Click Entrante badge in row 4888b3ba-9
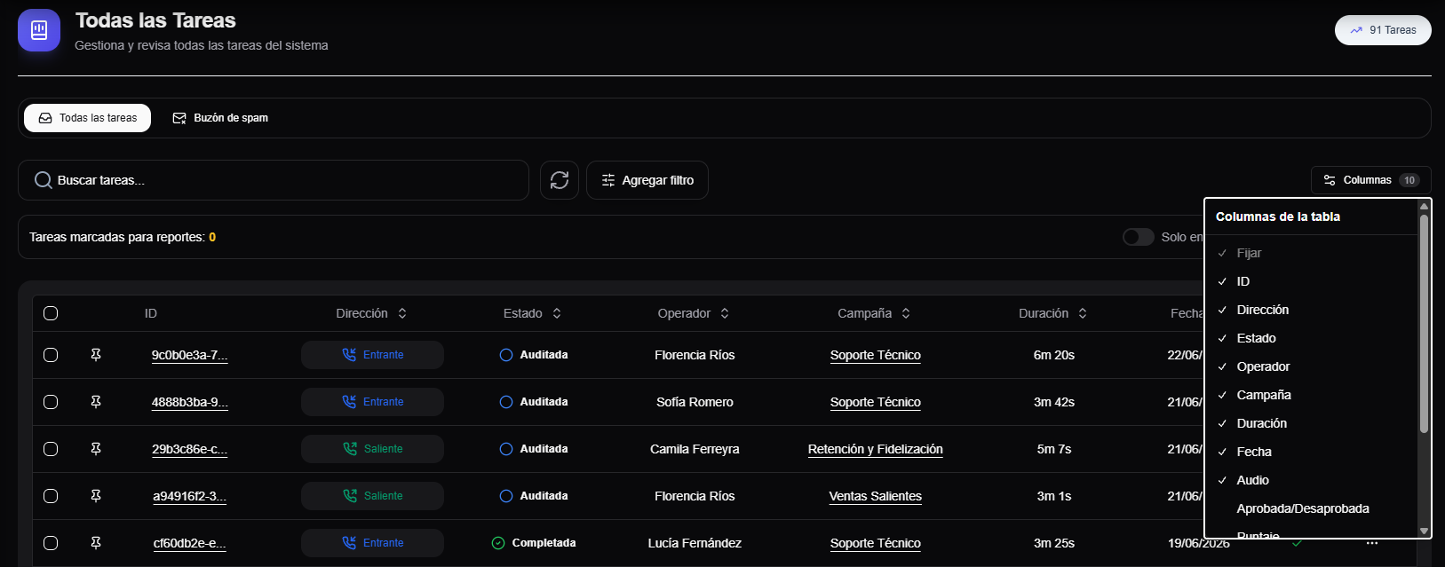 coord(372,402)
